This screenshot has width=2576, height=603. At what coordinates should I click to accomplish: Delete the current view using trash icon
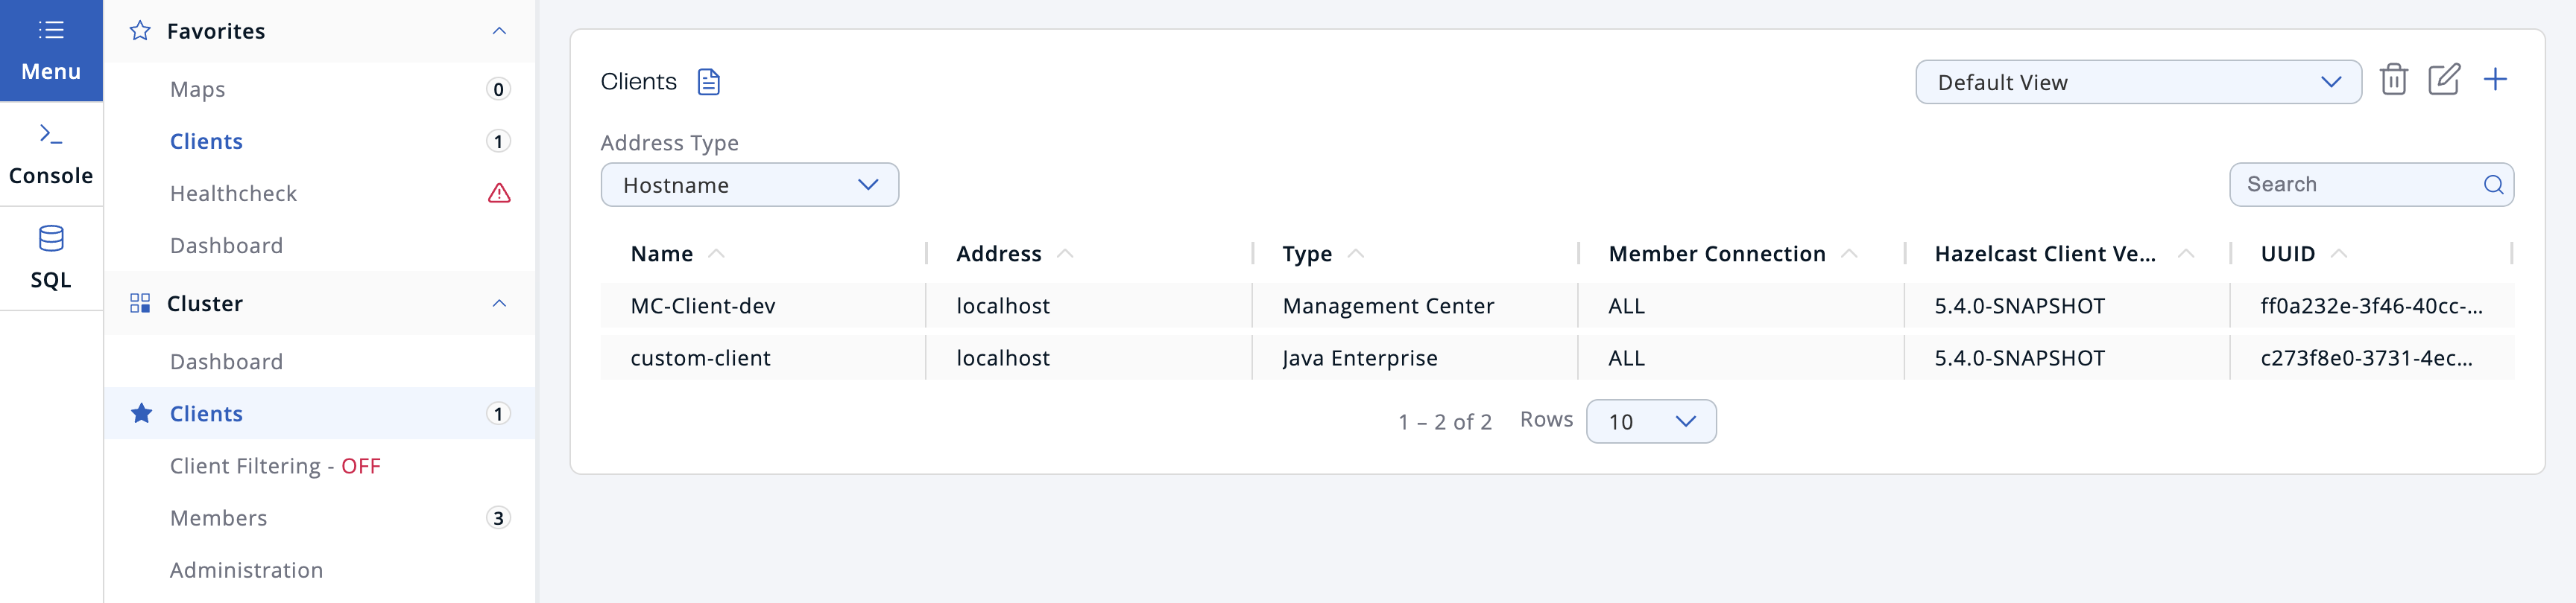point(2395,79)
